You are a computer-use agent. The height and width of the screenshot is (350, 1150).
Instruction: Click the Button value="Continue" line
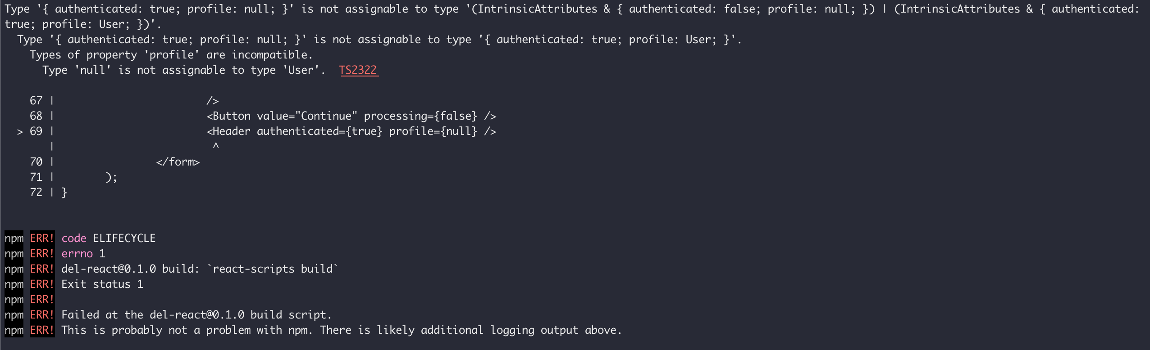(x=351, y=116)
